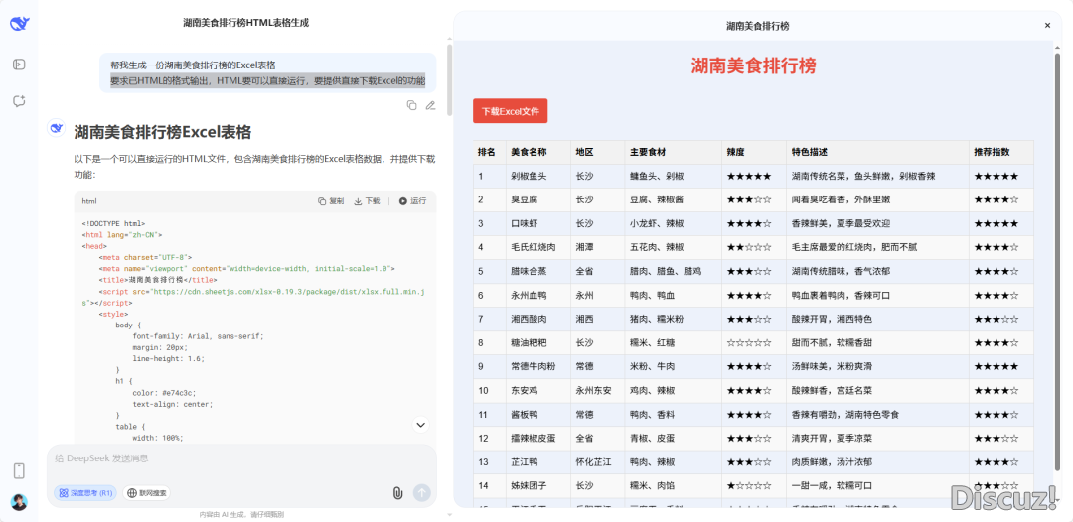Select the 擂辣椒皮蛋 cell
The width and height of the screenshot is (1073, 522).
pyautogui.click(x=537, y=439)
